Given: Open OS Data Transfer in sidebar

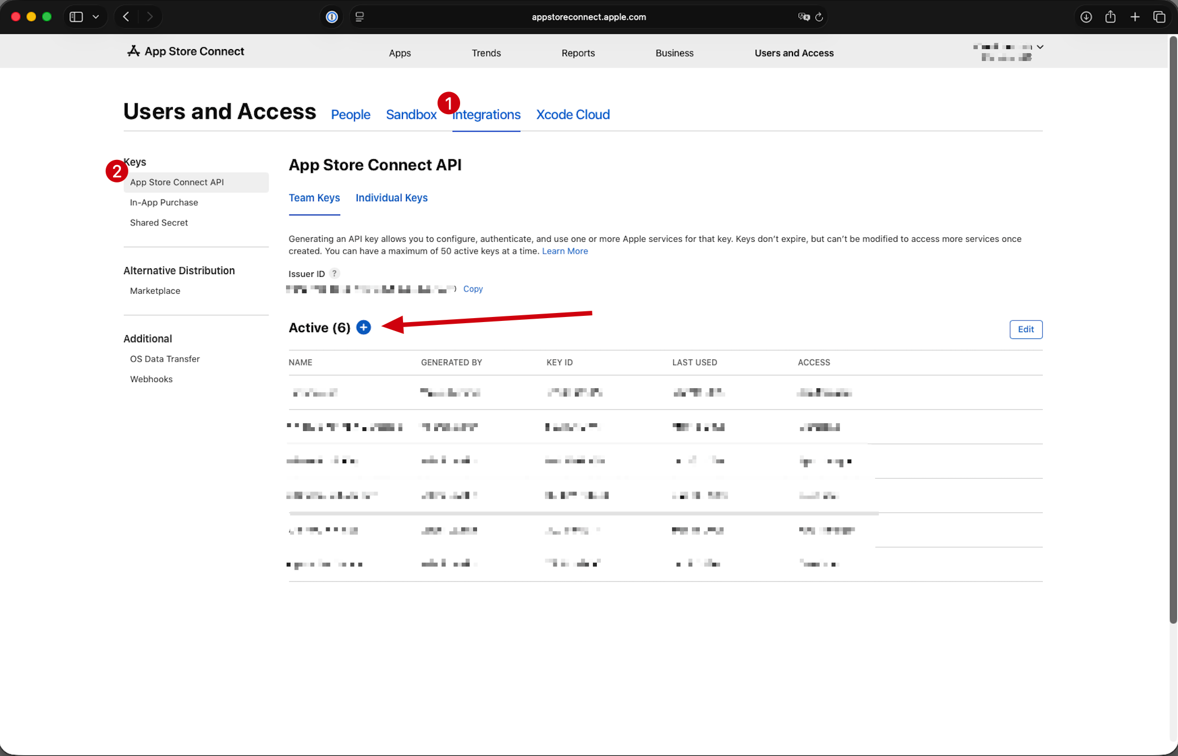Looking at the screenshot, I should point(164,359).
